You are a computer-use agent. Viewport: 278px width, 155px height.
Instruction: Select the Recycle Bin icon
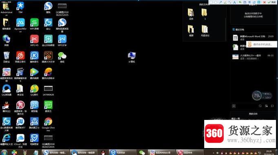coord(7,57)
